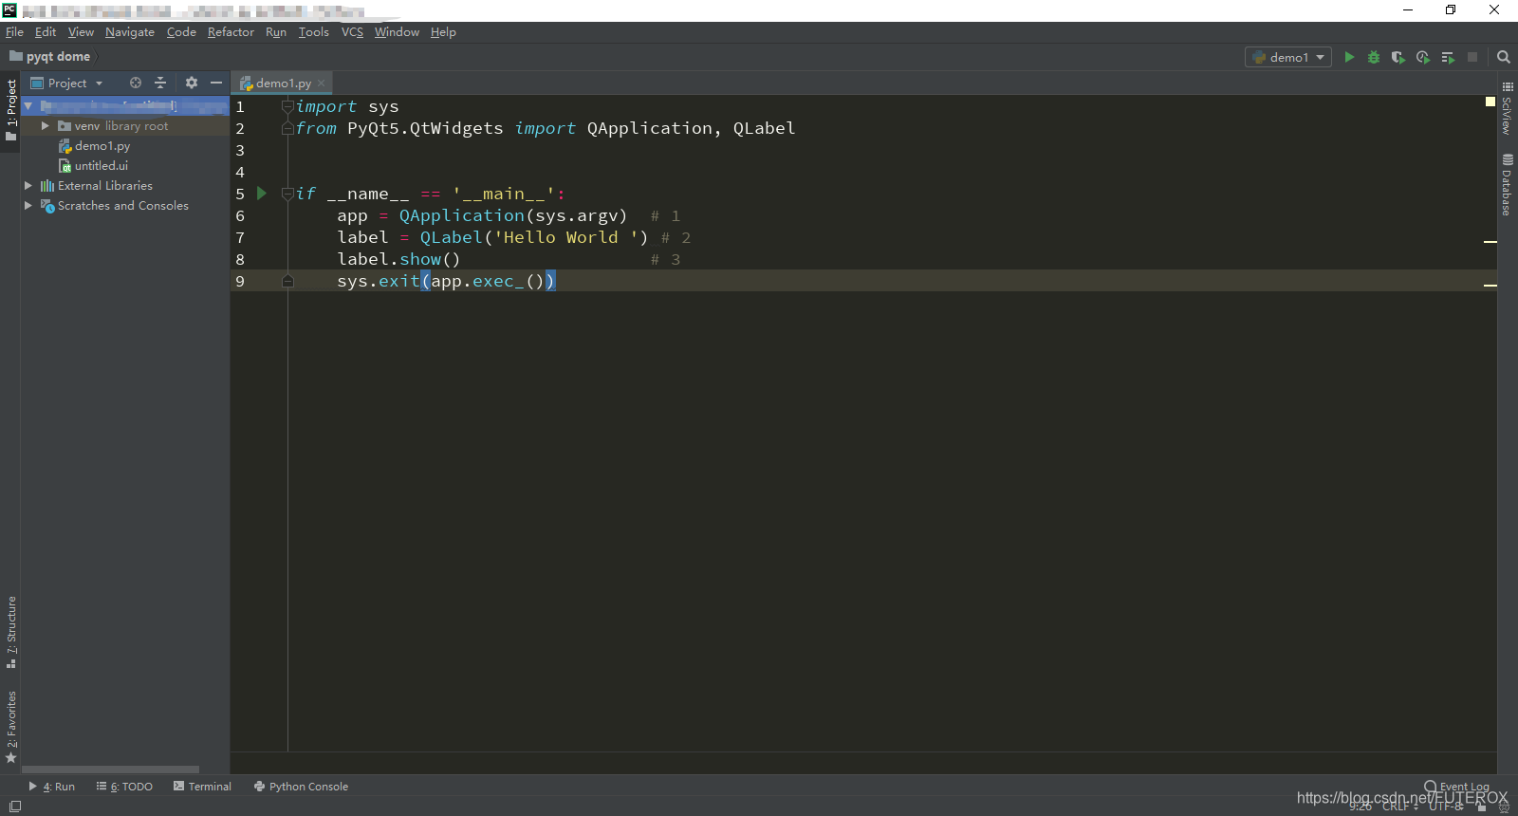The image size is (1518, 816).
Task: Open the Help menu
Action: (x=443, y=32)
